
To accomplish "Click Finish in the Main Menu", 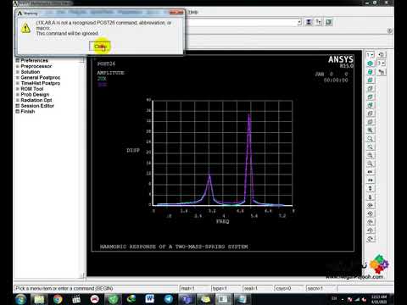I will click(x=28, y=111).
